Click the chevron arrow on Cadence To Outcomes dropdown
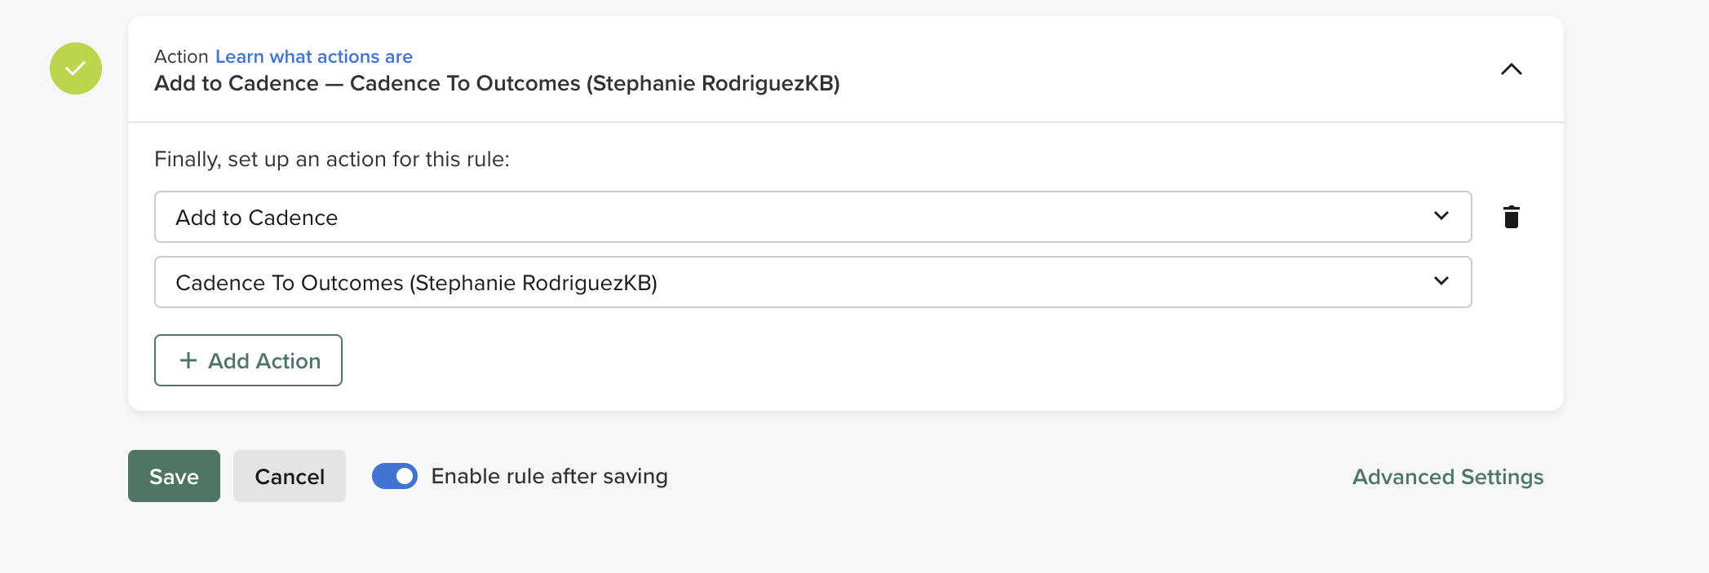1709x573 pixels. [x=1441, y=281]
